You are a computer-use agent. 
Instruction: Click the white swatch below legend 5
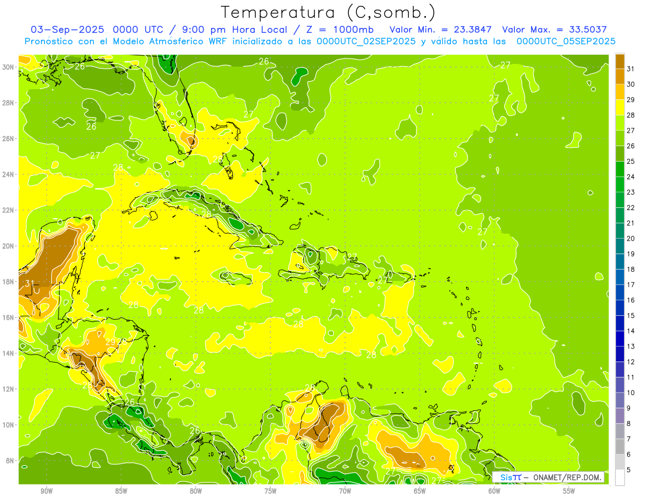click(x=620, y=478)
